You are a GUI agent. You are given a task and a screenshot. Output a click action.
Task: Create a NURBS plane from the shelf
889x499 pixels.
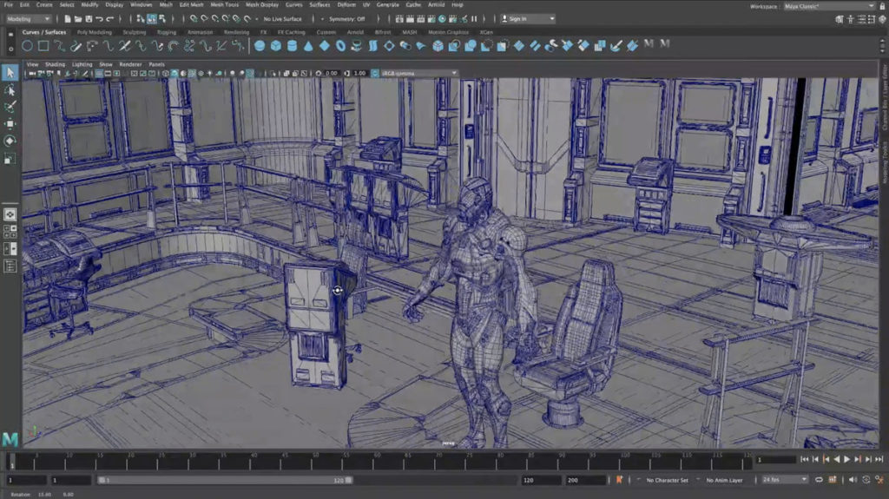pos(325,46)
